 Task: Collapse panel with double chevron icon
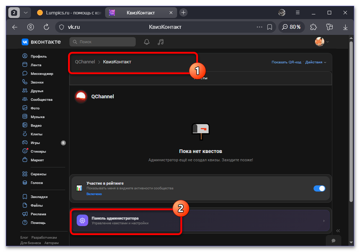click(x=338, y=231)
